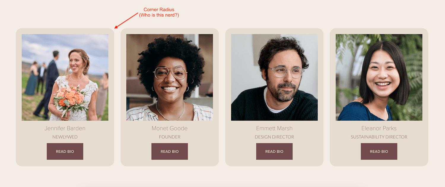Click the red Corner Radius annotation text

tap(159, 10)
